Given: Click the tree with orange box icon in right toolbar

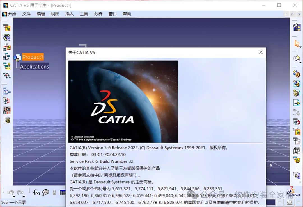Looking at the screenshot, I should pyautogui.click(x=297, y=131).
